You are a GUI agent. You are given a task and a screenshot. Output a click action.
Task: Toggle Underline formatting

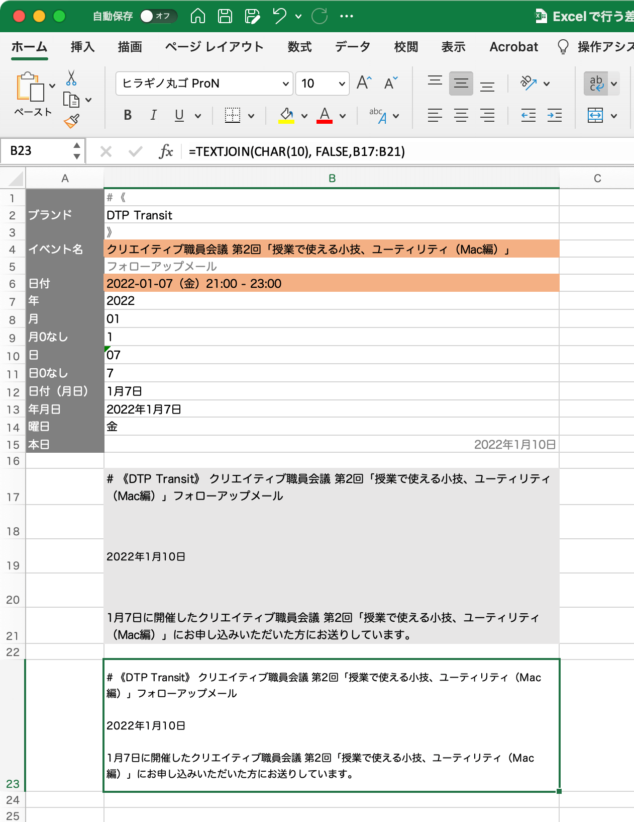(x=179, y=115)
